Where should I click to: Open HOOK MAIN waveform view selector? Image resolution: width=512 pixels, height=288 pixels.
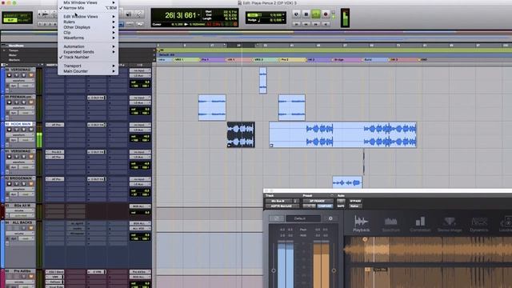[19, 134]
